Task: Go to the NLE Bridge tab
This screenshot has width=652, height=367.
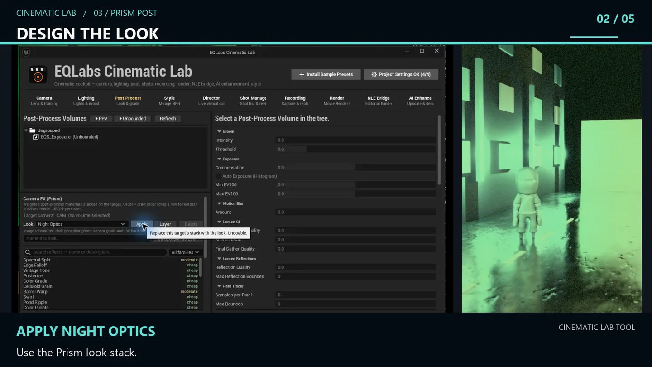Action: 379,101
